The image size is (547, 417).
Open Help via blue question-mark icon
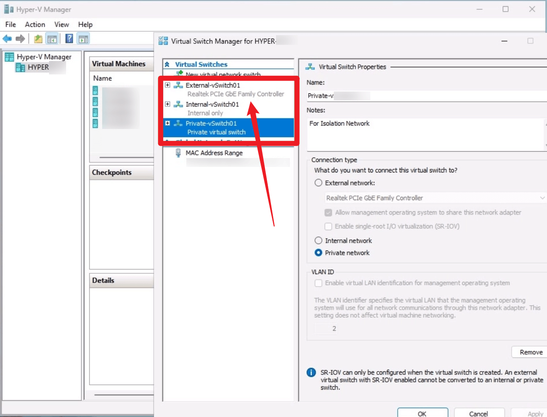(69, 39)
